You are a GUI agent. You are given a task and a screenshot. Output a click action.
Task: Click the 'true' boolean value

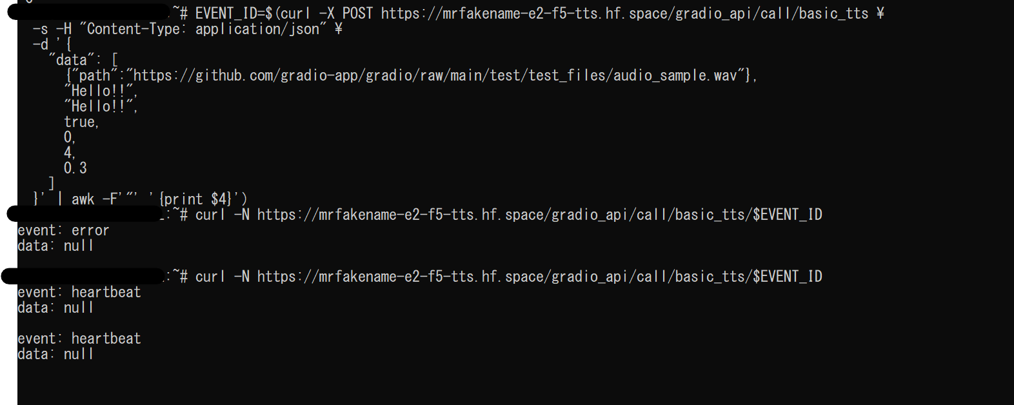(x=80, y=122)
